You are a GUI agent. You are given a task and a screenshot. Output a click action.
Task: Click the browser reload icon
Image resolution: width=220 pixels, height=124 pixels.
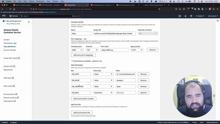(x=10, y=9)
